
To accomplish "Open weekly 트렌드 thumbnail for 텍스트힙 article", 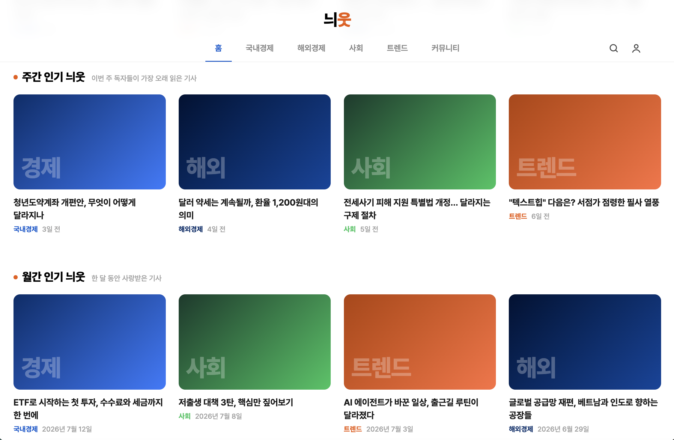I will click(x=585, y=142).
